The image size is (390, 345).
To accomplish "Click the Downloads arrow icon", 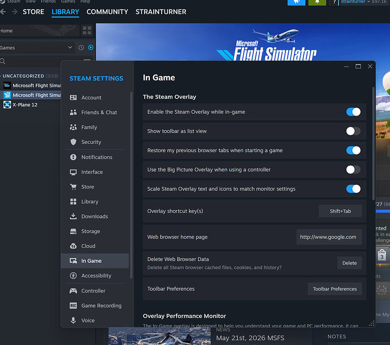I will (73, 216).
